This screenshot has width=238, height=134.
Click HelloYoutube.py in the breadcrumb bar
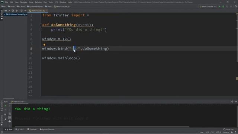(x=62, y=7)
